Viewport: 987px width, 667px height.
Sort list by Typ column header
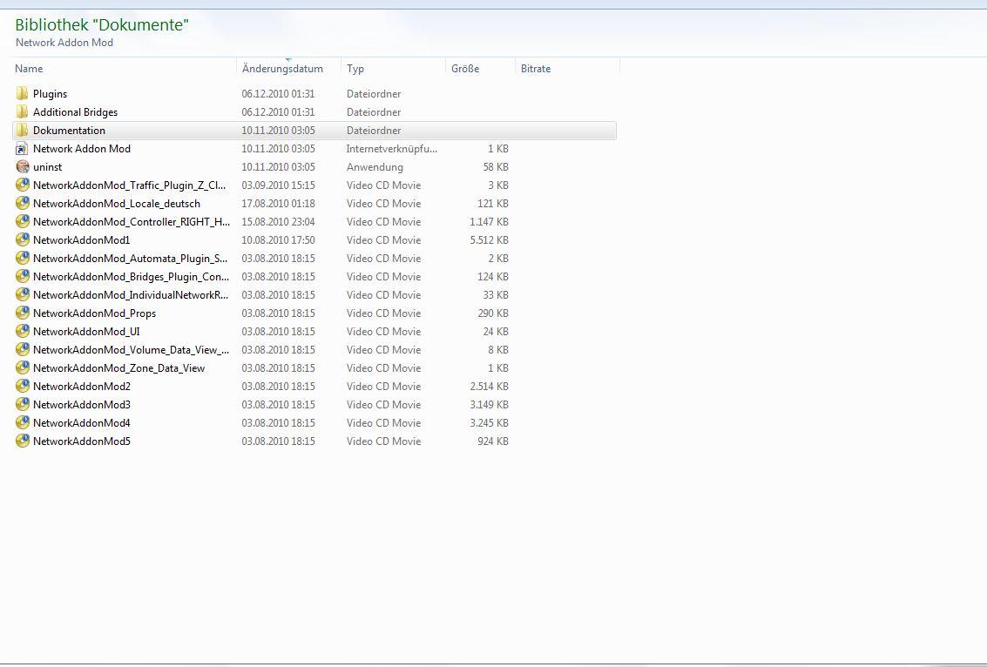coord(355,69)
